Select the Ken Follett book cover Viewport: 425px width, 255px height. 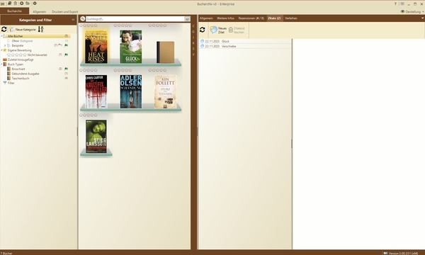click(x=165, y=91)
